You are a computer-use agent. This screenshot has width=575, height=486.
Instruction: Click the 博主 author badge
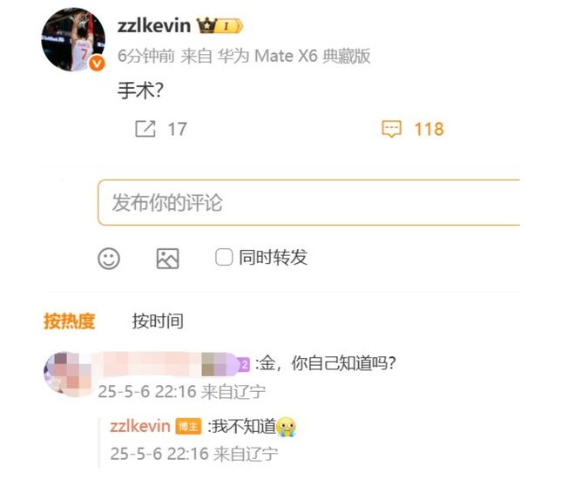[188, 427]
